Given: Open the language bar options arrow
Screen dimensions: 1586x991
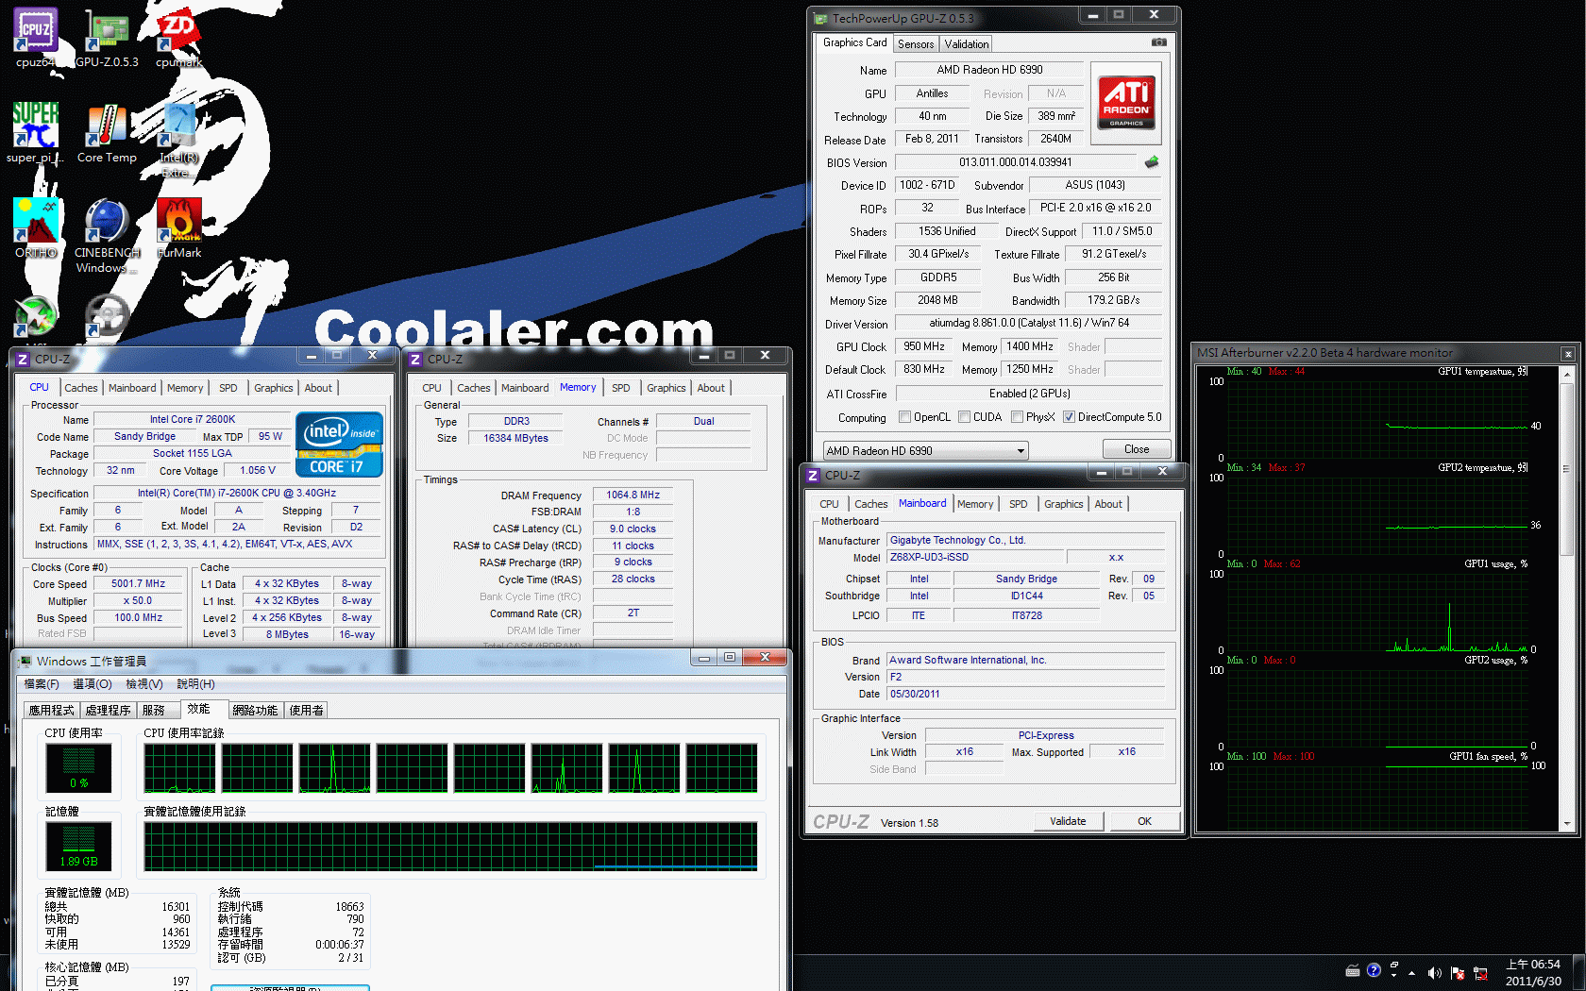Looking at the screenshot, I should pos(1394,976).
